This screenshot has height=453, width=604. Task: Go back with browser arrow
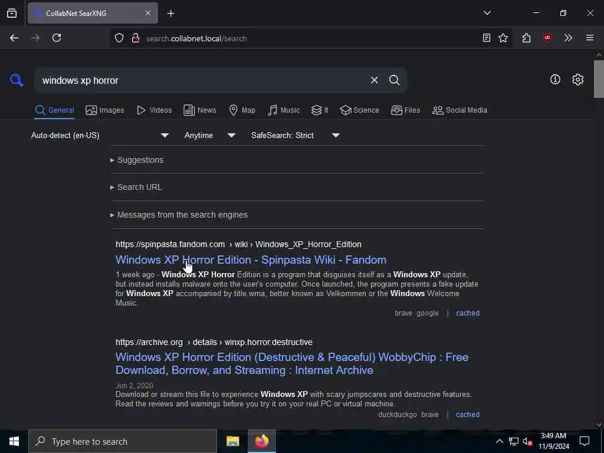click(x=14, y=38)
